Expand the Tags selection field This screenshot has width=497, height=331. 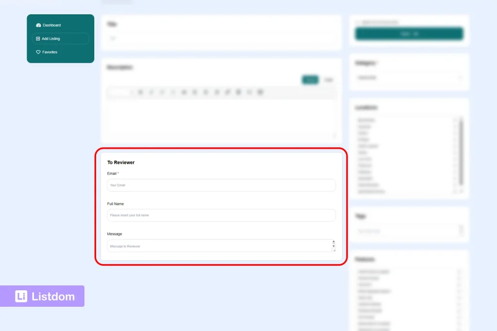(x=409, y=231)
